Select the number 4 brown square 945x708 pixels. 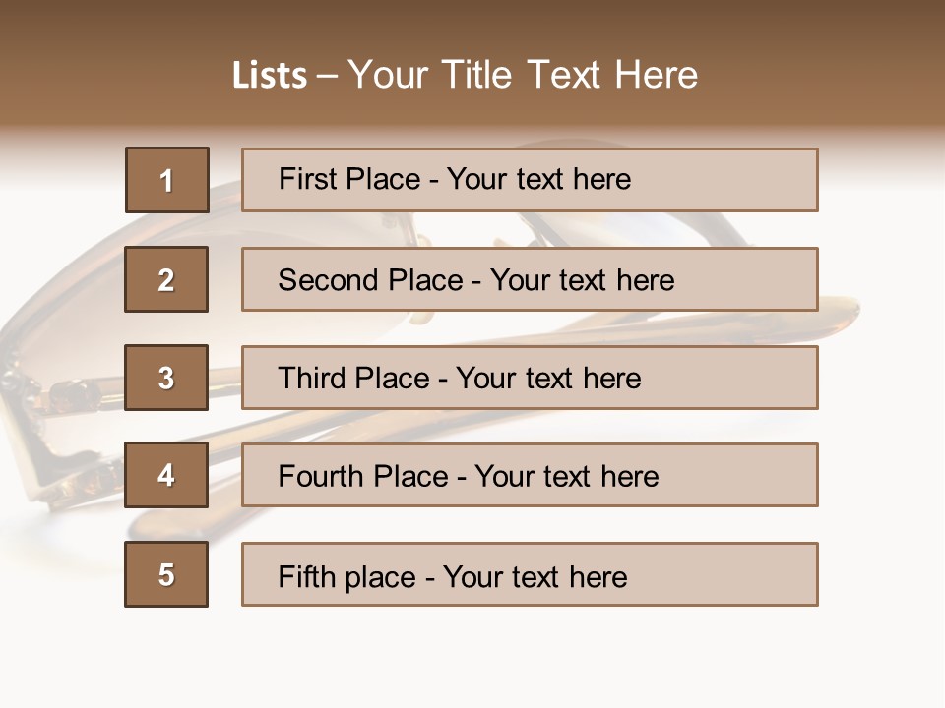[166, 475]
